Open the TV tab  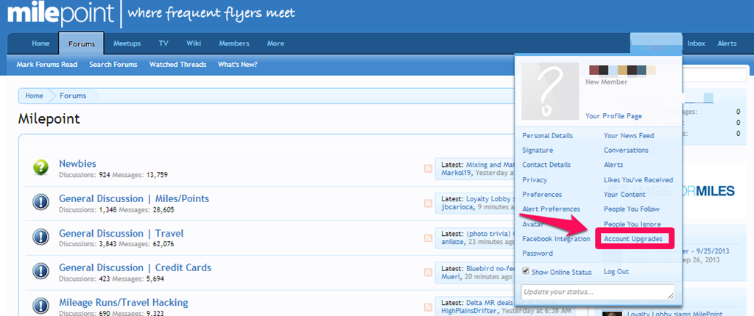coord(163,43)
